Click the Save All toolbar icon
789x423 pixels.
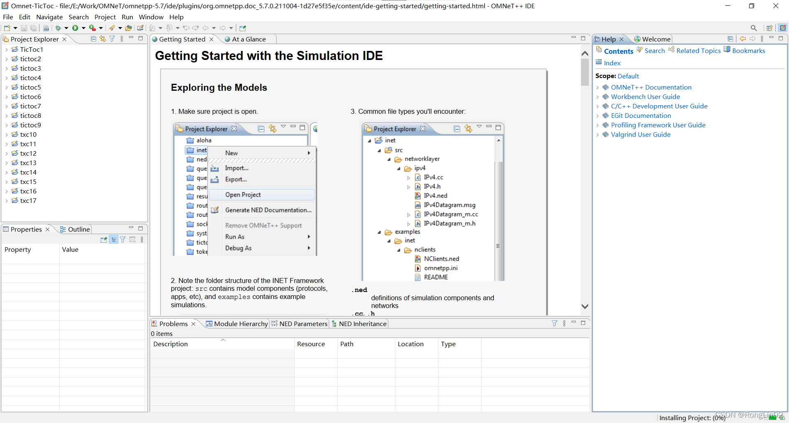(33, 28)
